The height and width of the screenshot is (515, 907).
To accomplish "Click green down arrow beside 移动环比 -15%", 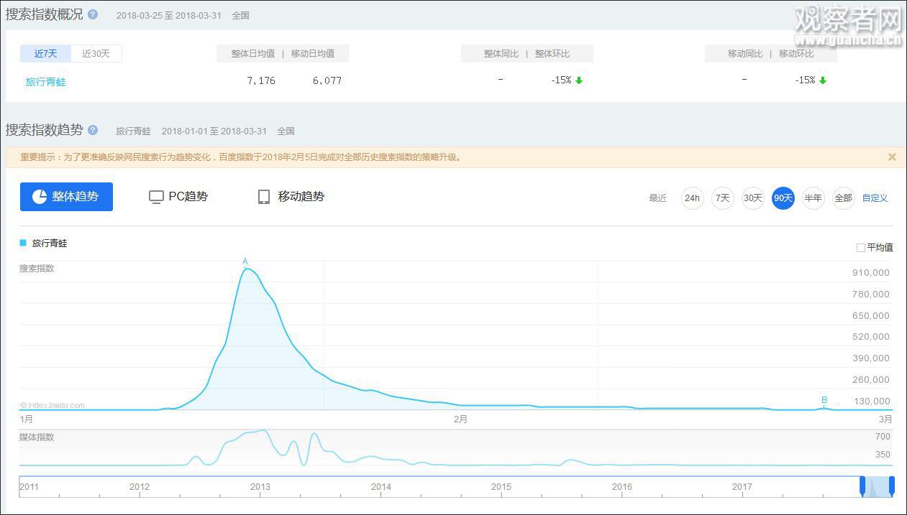I will pos(823,80).
